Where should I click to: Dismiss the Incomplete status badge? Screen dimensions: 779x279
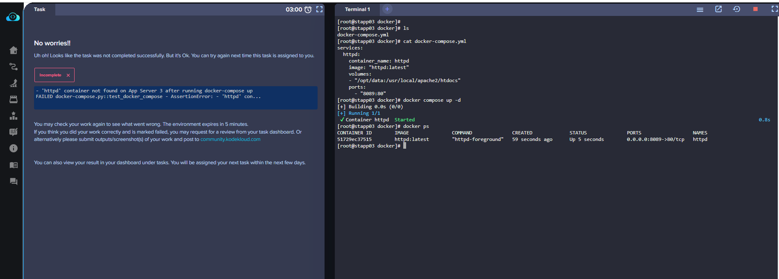click(68, 75)
